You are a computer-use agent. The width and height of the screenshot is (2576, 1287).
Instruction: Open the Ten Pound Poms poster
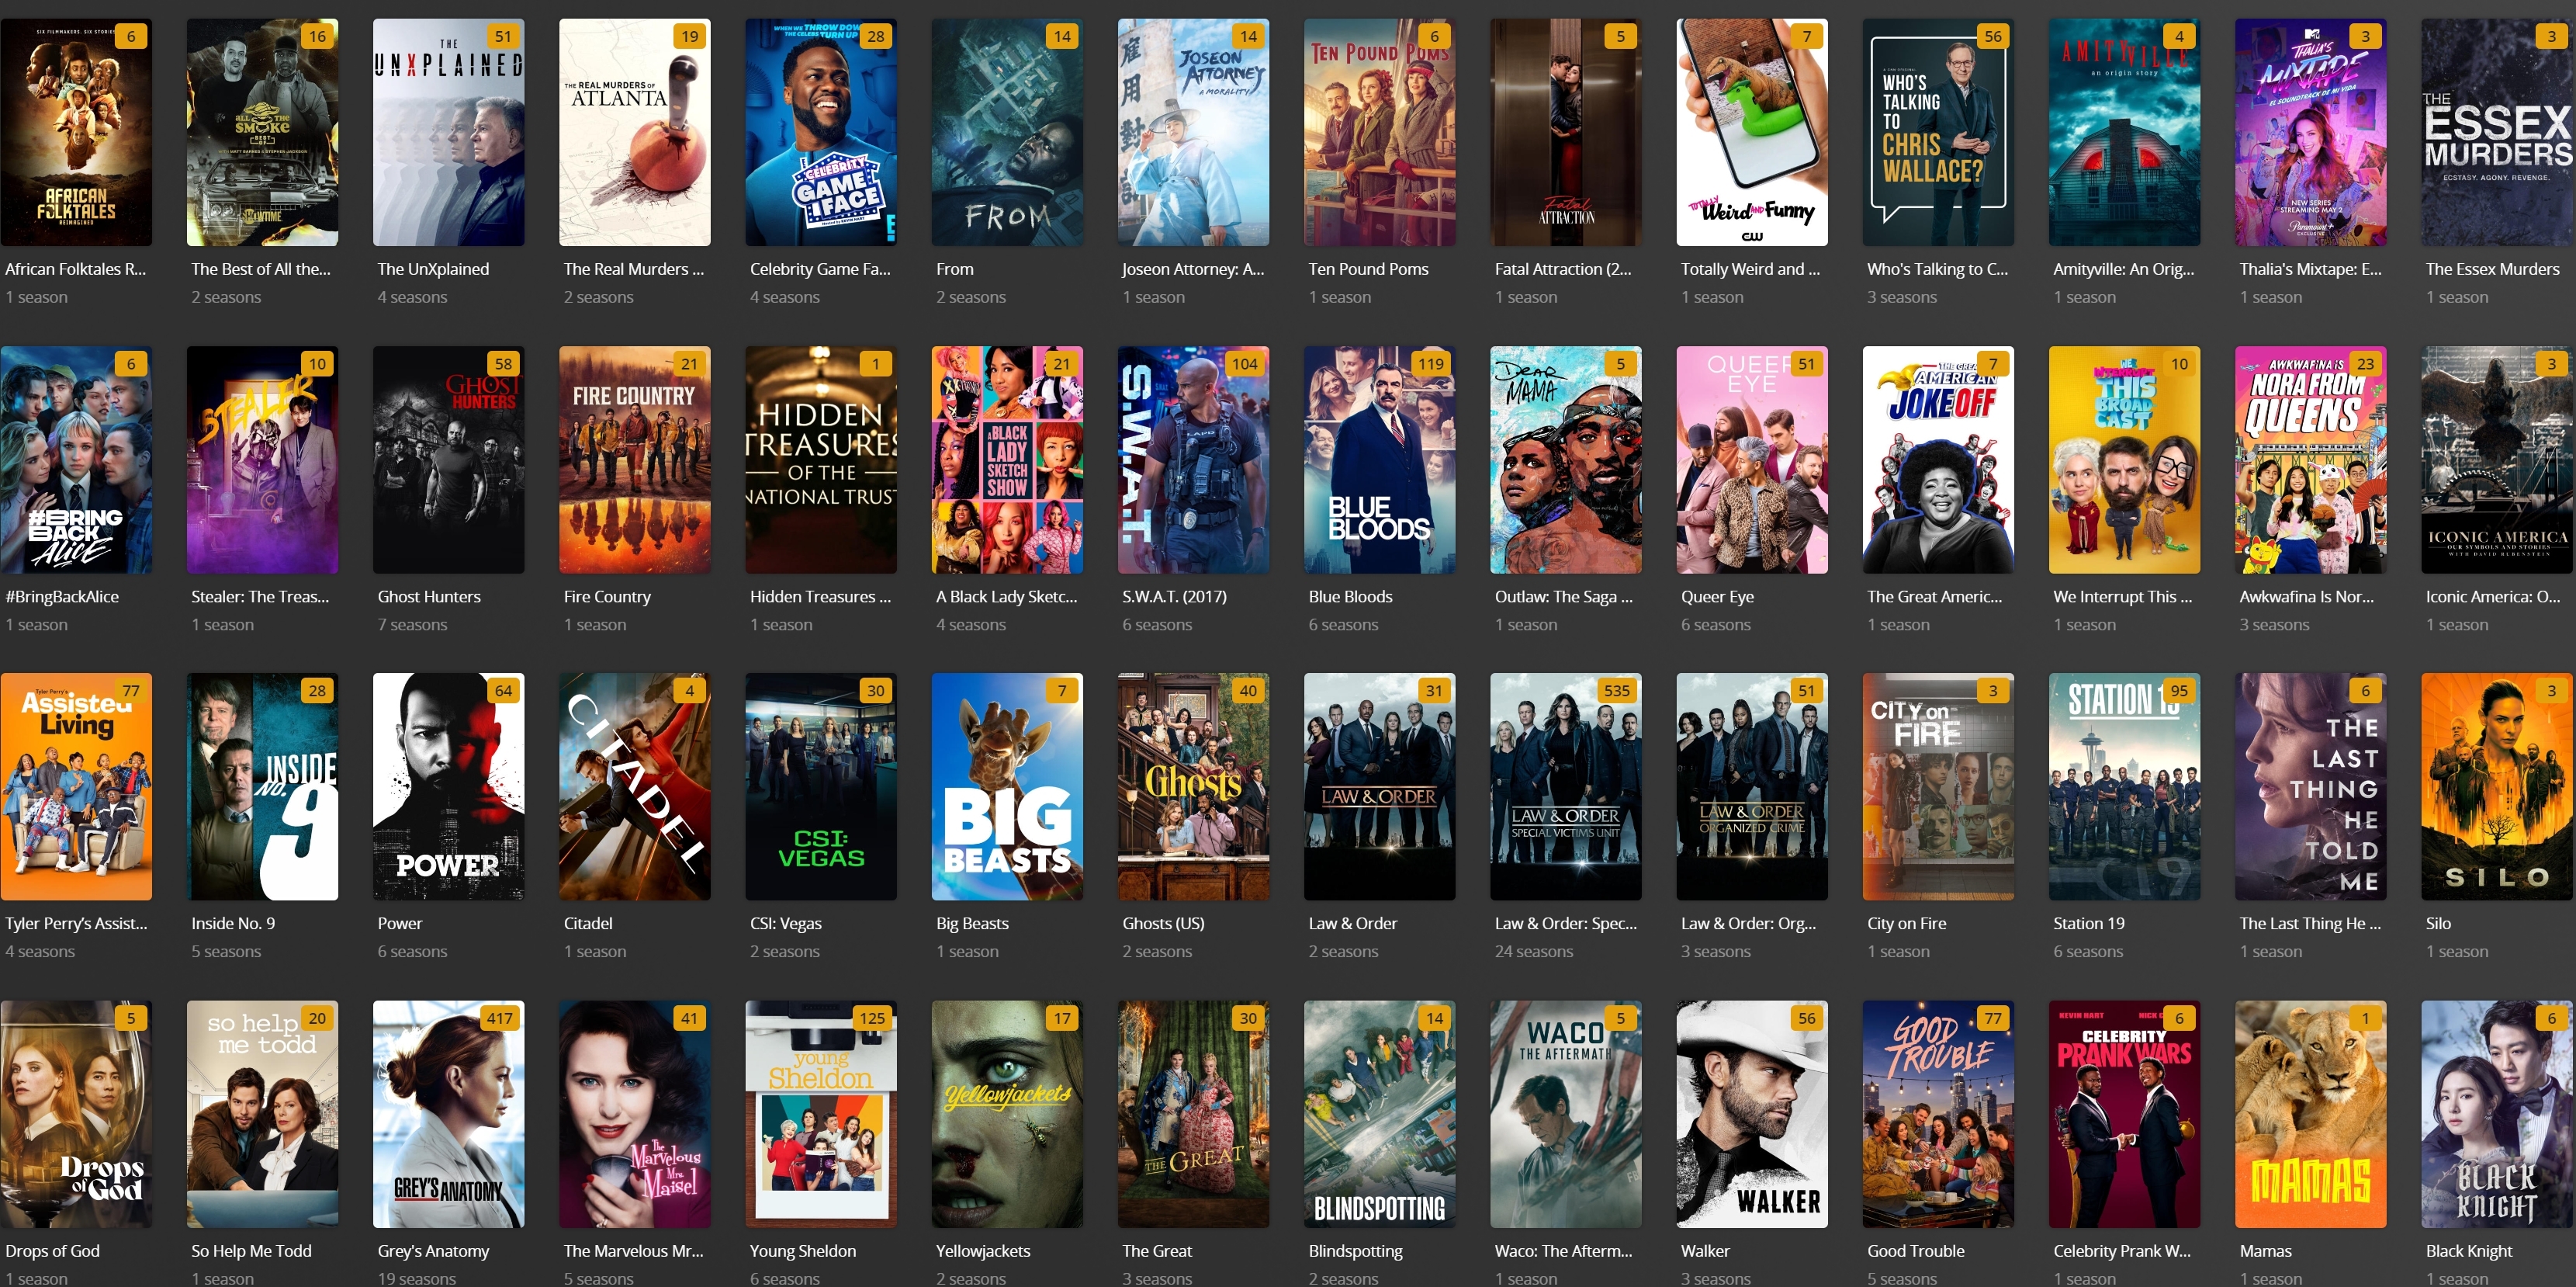[1379, 132]
